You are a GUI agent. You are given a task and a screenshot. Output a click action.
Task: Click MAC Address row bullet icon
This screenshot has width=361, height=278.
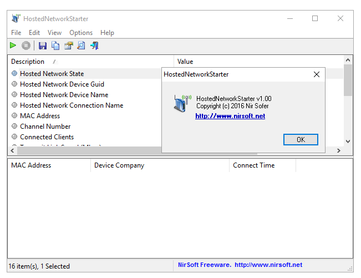tap(14, 115)
